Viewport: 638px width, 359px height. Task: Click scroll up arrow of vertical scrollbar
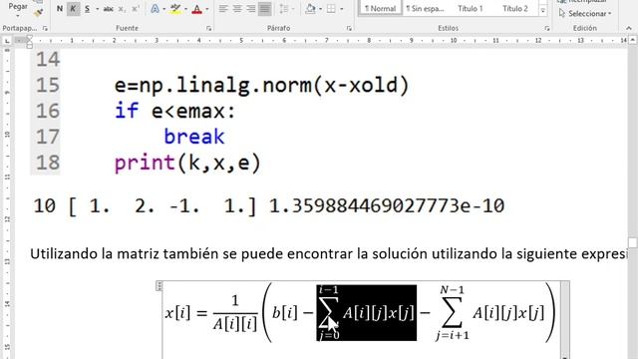(633, 40)
